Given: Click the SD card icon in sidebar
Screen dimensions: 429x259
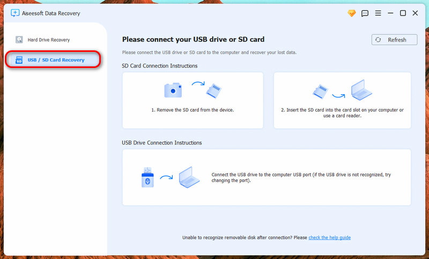Looking at the screenshot, I should 19,60.
